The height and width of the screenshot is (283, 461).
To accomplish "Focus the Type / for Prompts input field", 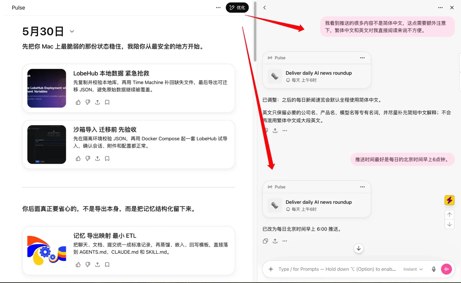I will pos(337,269).
